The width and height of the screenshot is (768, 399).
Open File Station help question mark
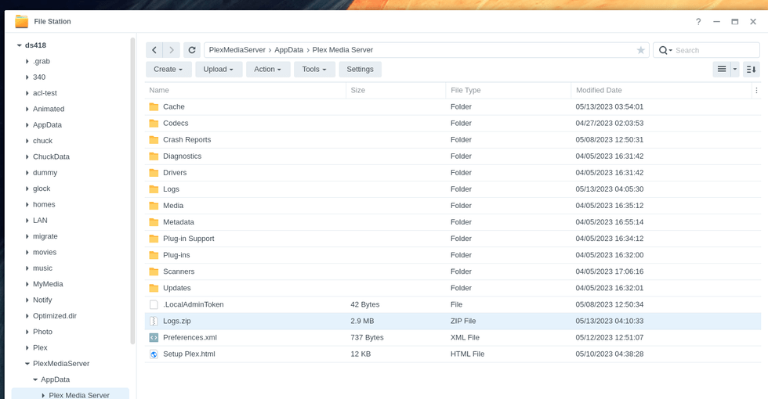coord(698,22)
